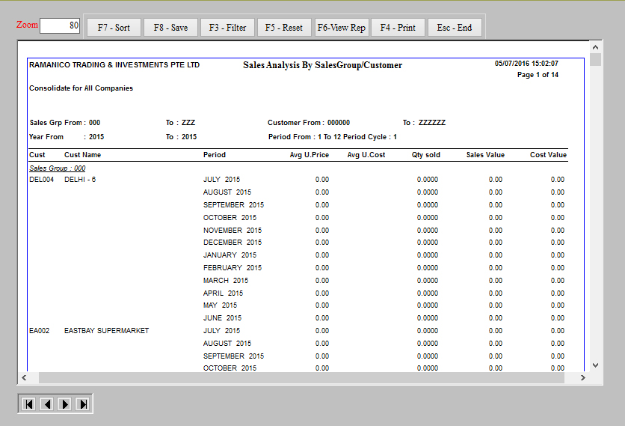Click the horizontal scrollbar track
Screen dimensions: 625x426
point(299,379)
